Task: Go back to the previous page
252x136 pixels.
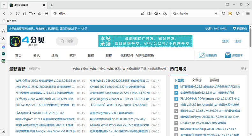Action: (x=4, y=14)
